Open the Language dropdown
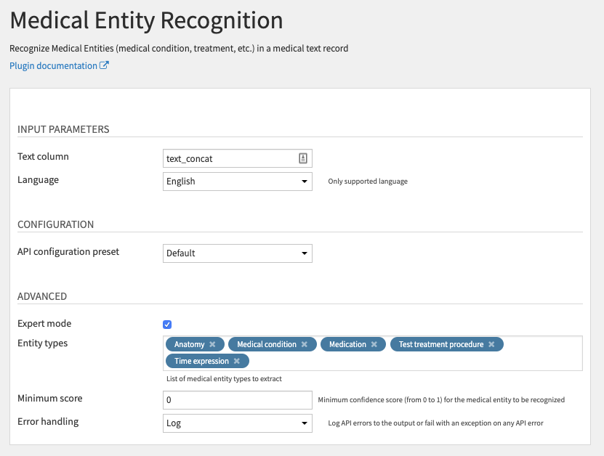 pyautogui.click(x=238, y=182)
